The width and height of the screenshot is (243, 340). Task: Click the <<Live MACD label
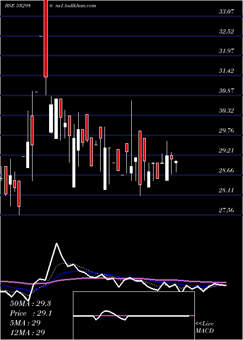tap(205, 327)
